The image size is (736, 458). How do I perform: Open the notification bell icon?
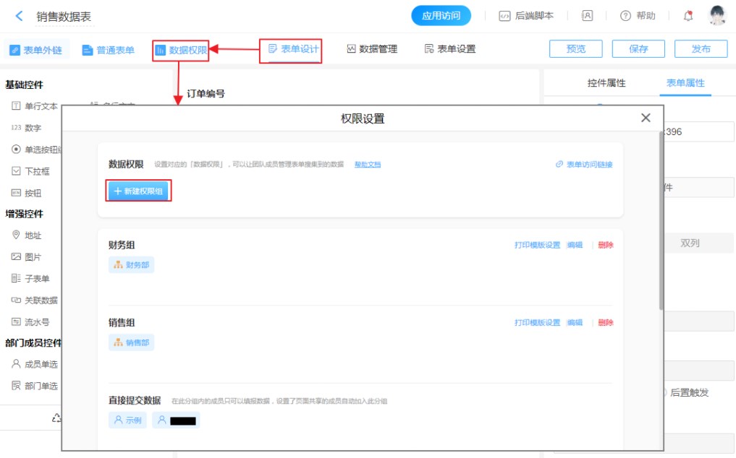pyautogui.click(x=688, y=16)
